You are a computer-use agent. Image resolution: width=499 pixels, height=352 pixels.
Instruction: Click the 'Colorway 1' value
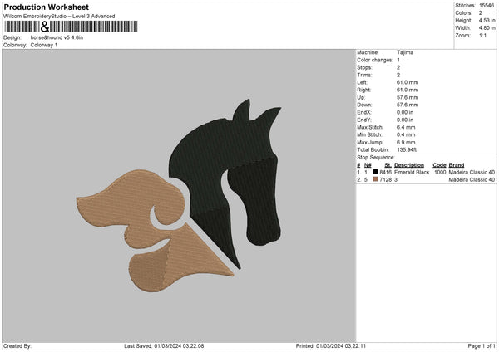click(44, 45)
